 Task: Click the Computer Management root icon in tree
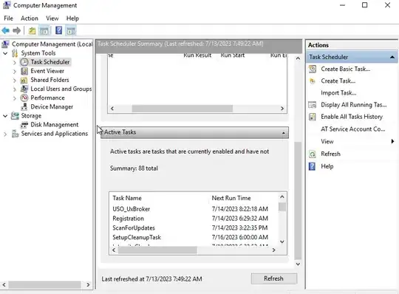6,44
